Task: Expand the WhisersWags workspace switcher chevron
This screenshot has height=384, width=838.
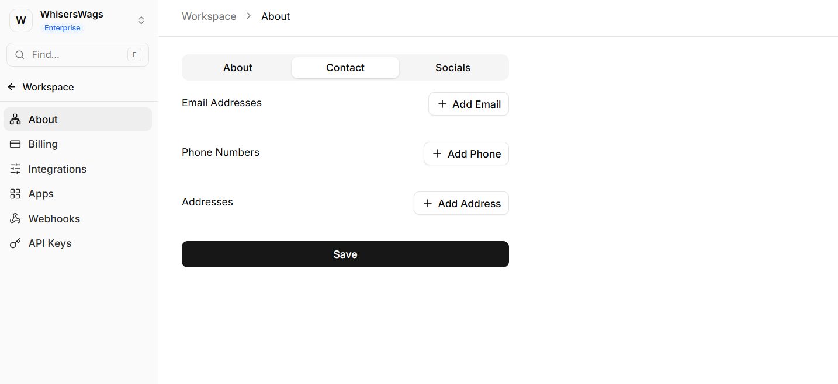Action: coord(141,20)
